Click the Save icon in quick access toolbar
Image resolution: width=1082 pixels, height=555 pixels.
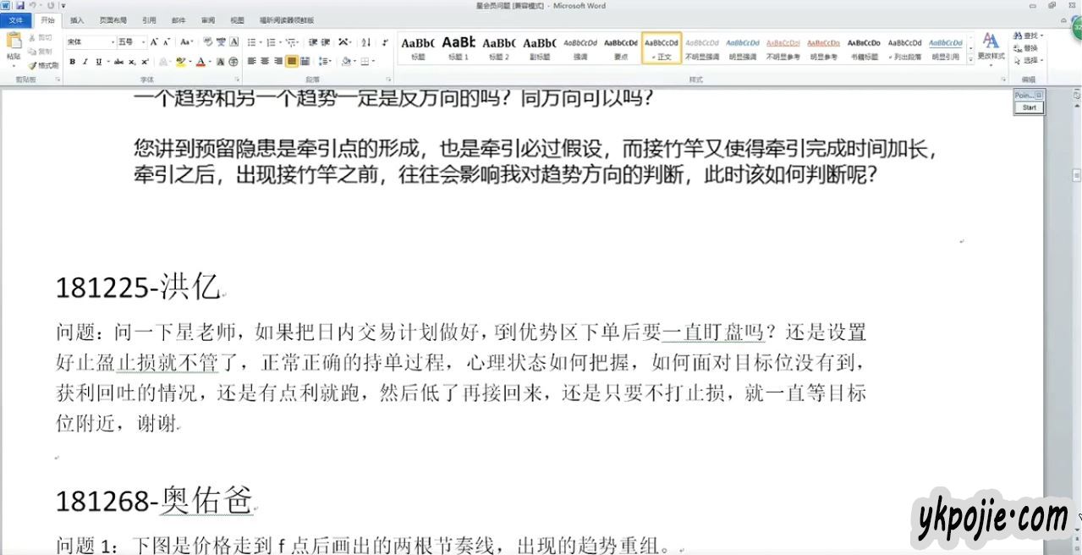[x=19, y=5]
